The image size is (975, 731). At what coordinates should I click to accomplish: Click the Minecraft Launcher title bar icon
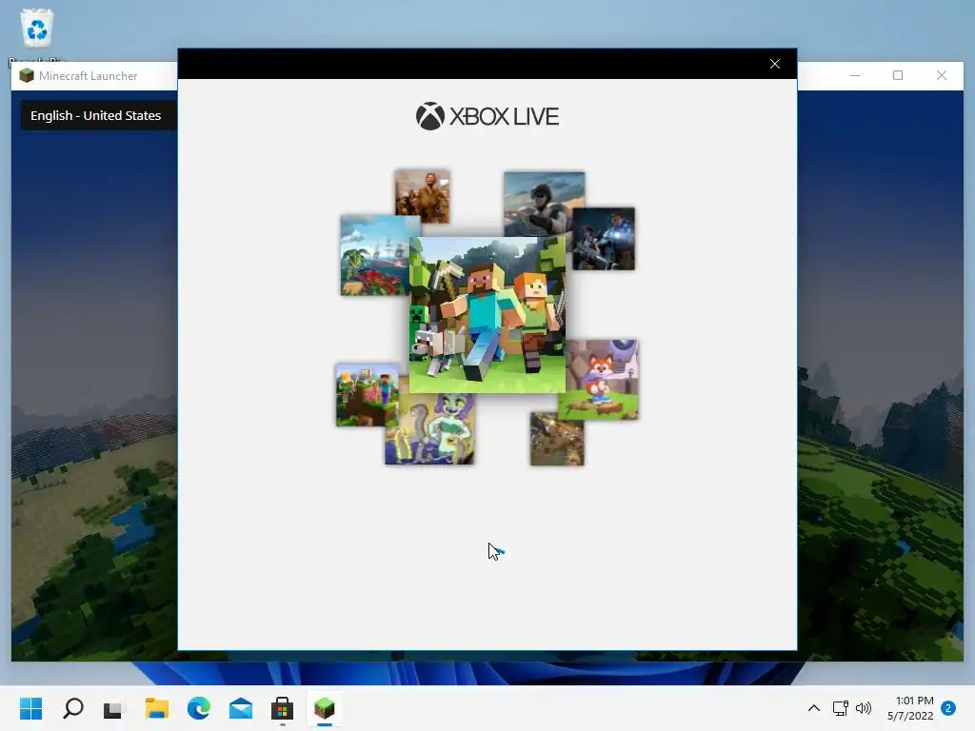coord(26,76)
